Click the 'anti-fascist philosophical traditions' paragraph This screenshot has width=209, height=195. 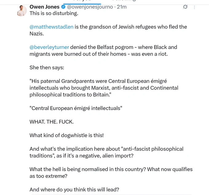coord(107,152)
